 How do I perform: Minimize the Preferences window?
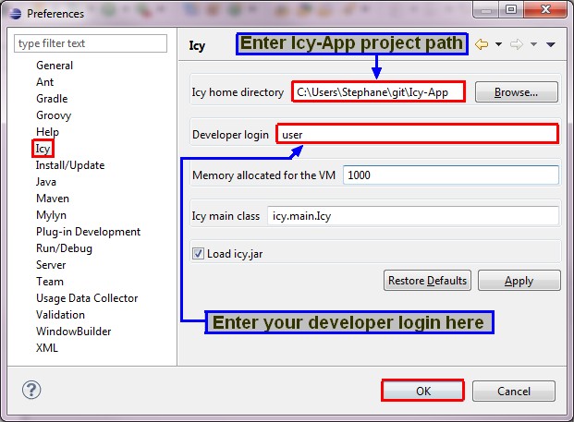click(486, 9)
